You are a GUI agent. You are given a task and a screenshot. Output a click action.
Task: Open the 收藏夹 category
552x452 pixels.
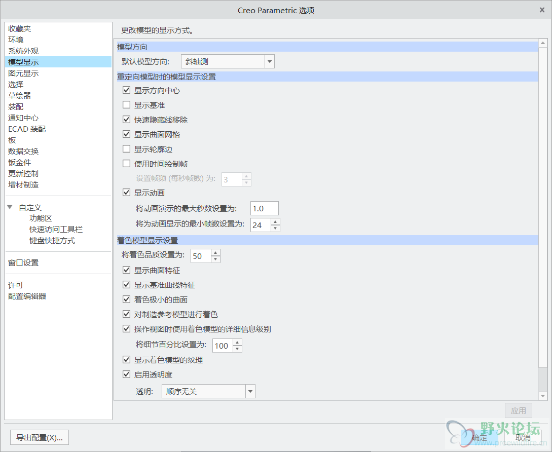coord(20,28)
